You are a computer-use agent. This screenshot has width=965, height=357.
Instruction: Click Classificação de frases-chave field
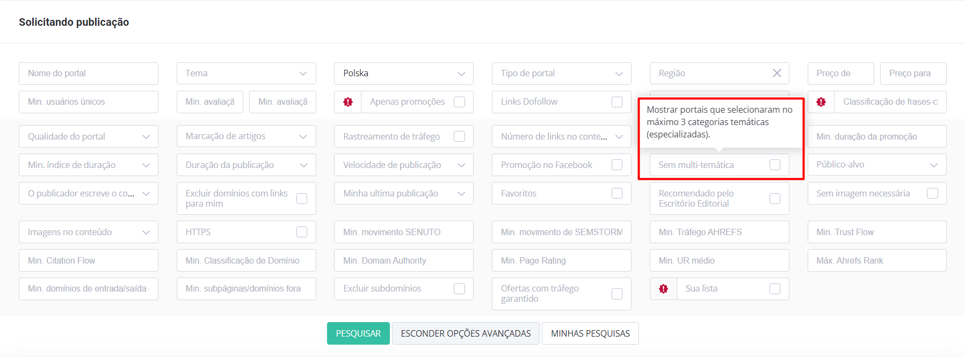(x=890, y=102)
